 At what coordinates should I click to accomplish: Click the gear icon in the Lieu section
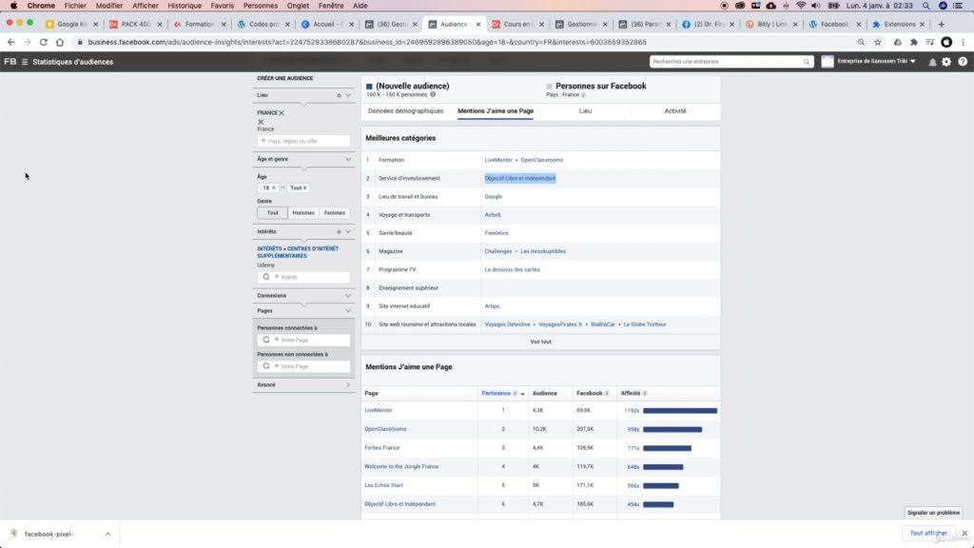[339, 95]
